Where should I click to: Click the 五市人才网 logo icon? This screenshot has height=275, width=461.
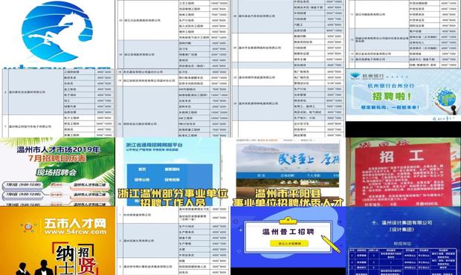[x=28, y=227]
